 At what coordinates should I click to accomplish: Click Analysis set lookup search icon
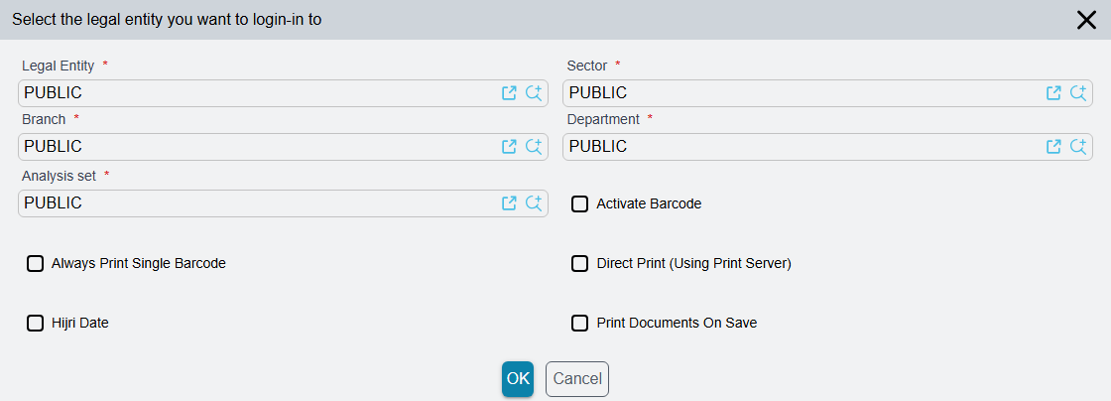pyautogui.click(x=534, y=203)
